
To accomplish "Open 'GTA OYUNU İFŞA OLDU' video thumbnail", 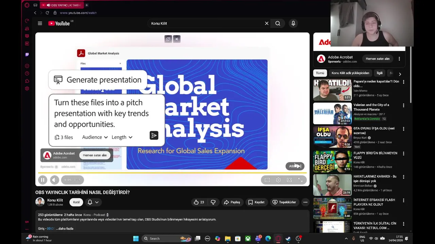I will [x=332, y=137].
